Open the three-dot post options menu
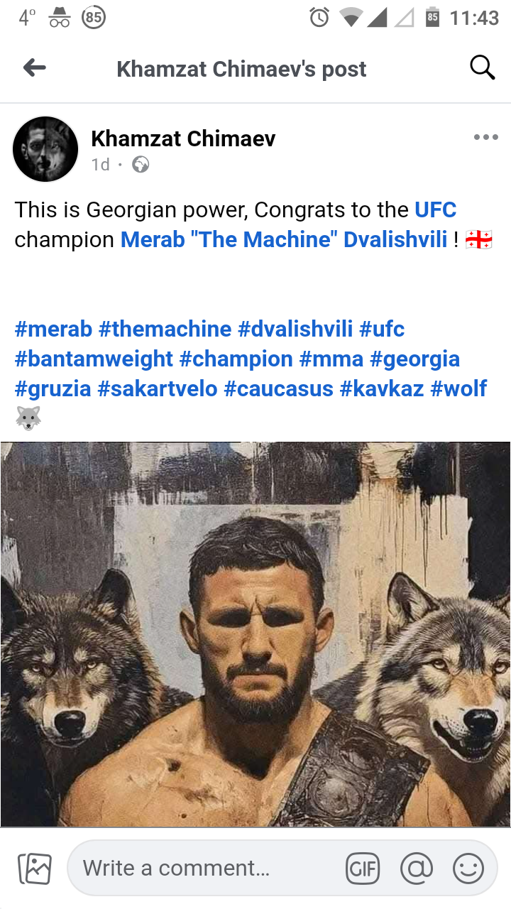511x909 pixels. (485, 138)
